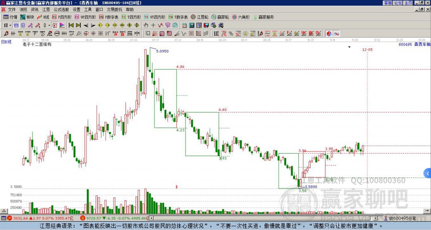
Task: Switch to K线 candlestick chart
Action: (43, 17)
